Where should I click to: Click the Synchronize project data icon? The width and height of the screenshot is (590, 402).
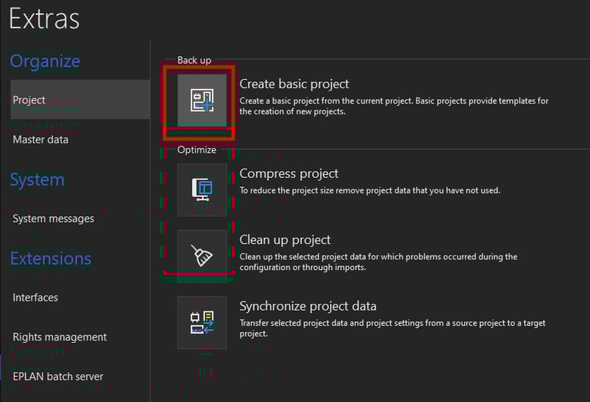tap(202, 322)
